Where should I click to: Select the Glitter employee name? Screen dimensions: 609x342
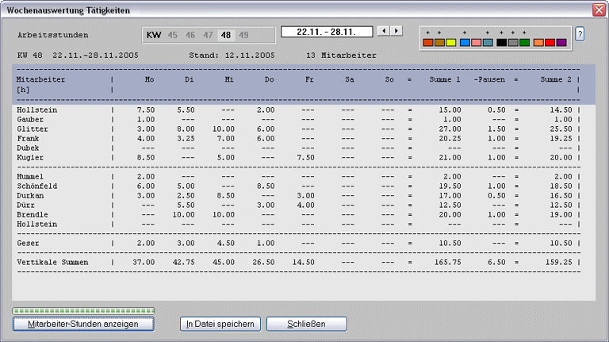click(32, 129)
